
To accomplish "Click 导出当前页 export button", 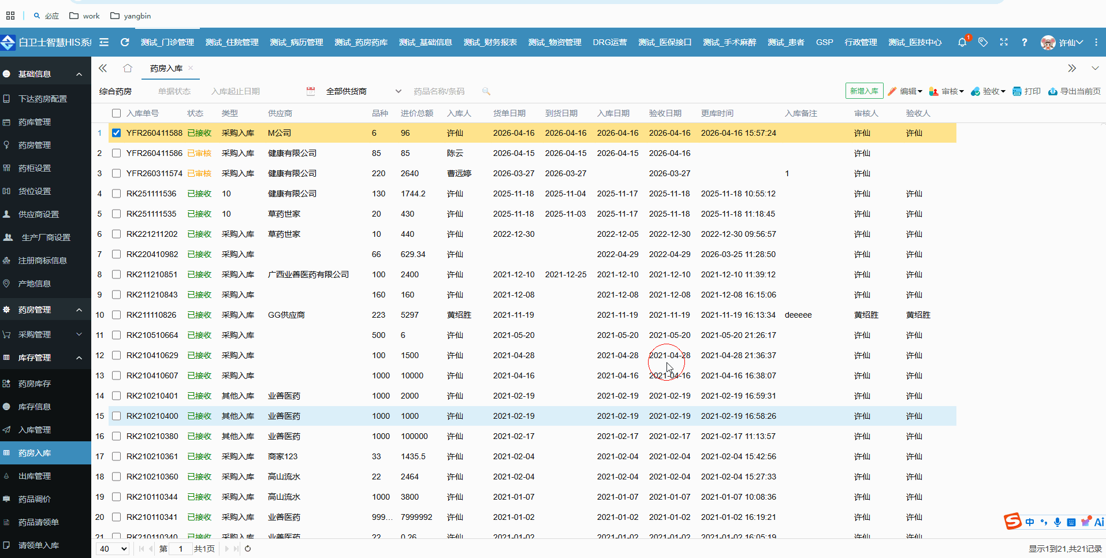I will (x=1074, y=91).
